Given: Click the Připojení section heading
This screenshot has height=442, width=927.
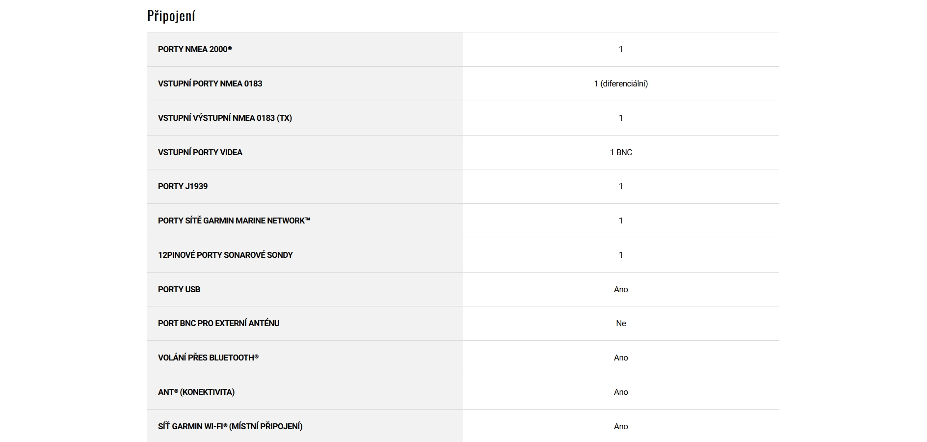Looking at the screenshot, I should pos(171,16).
